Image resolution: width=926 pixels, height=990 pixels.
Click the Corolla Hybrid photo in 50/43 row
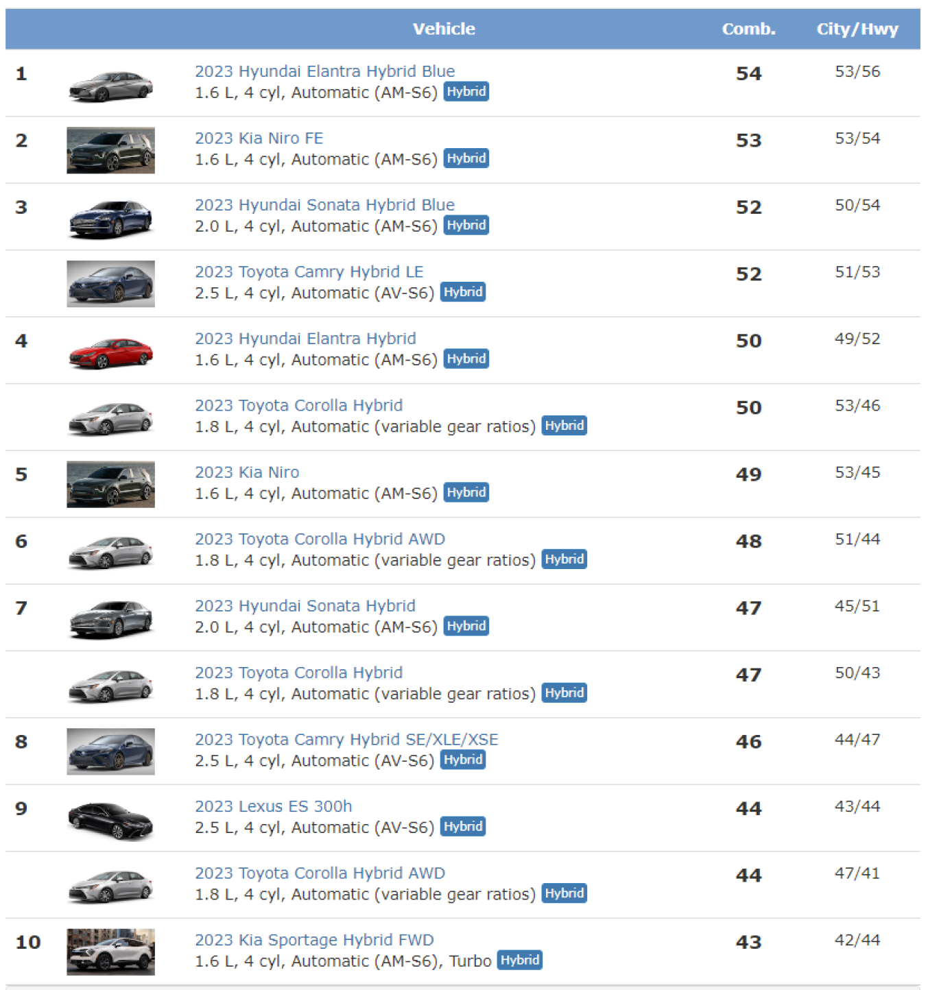[x=110, y=686]
